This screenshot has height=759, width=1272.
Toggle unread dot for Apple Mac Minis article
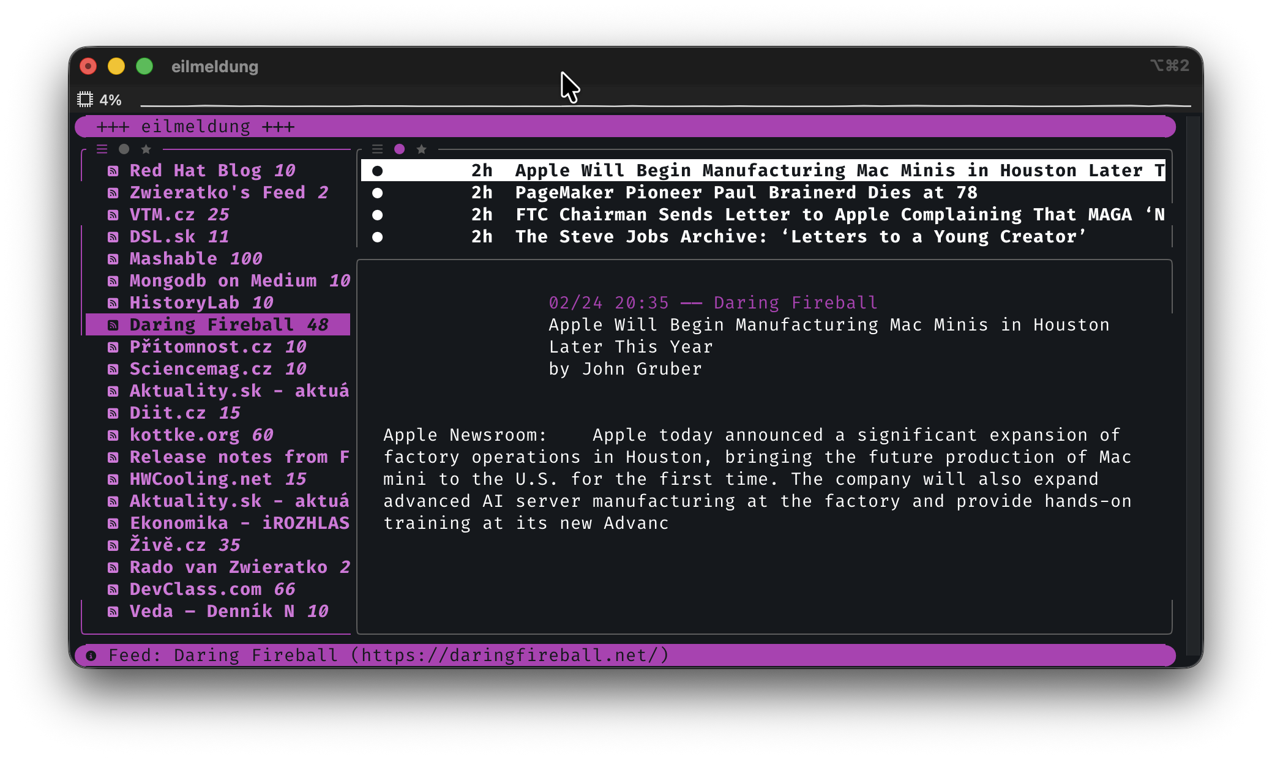click(378, 171)
